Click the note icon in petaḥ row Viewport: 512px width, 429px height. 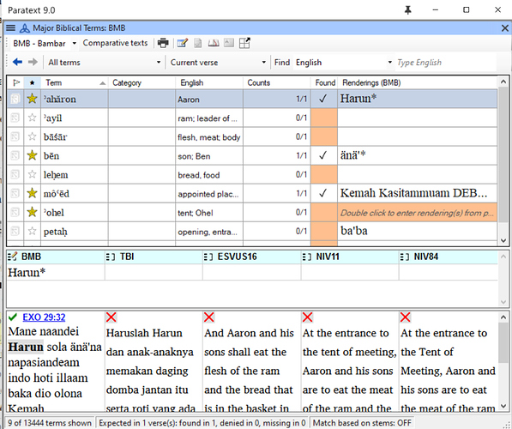tap(15, 232)
